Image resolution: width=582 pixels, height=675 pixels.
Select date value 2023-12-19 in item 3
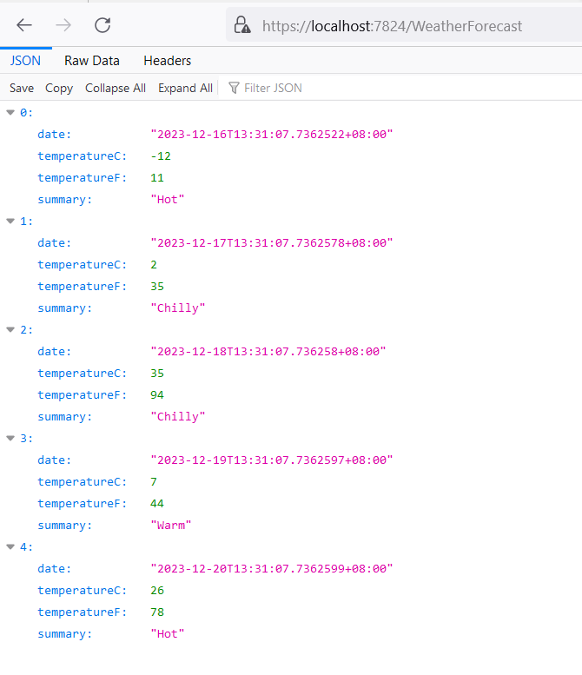[272, 460]
